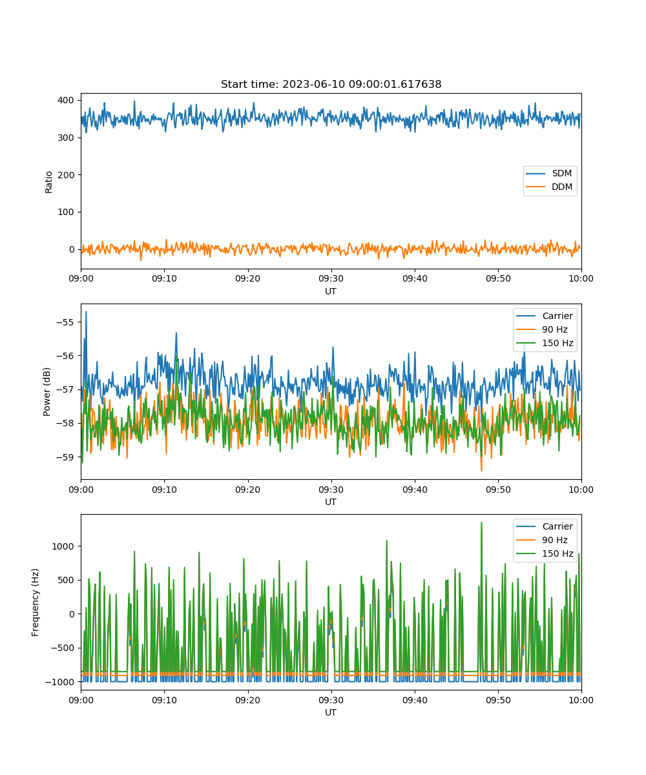Click the 'Ratio' y-axis label

pyautogui.click(x=48, y=181)
